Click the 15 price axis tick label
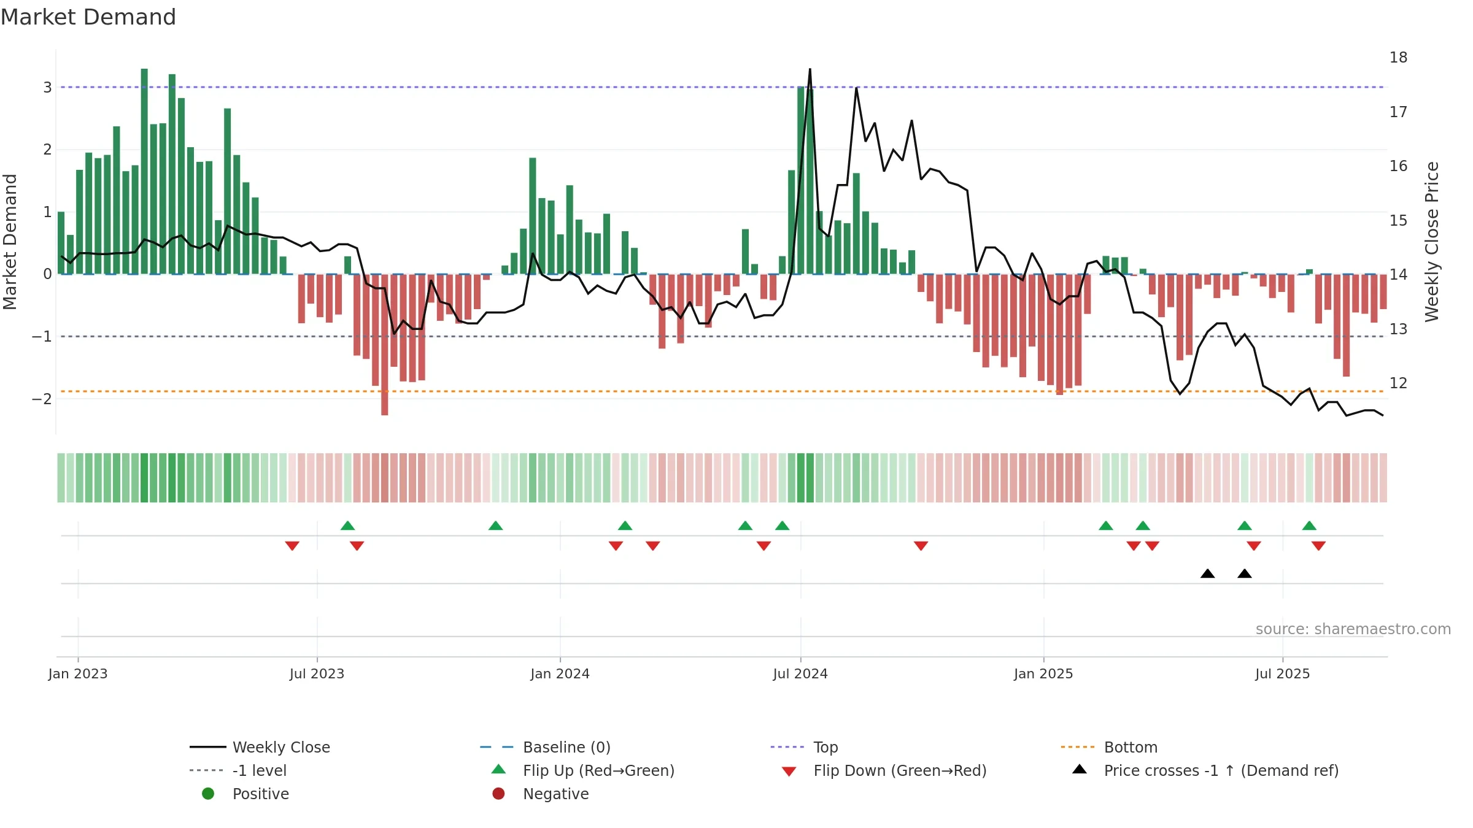 [x=1399, y=220]
